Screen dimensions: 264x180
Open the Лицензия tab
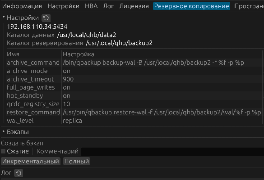pyautogui.click(x=134, y=6)
